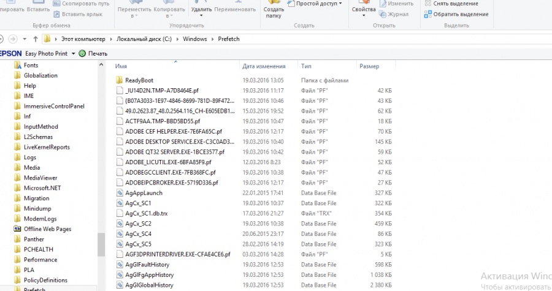Click the Fonts folder icon in tree

pyautogui.click(x=17, y=65)
